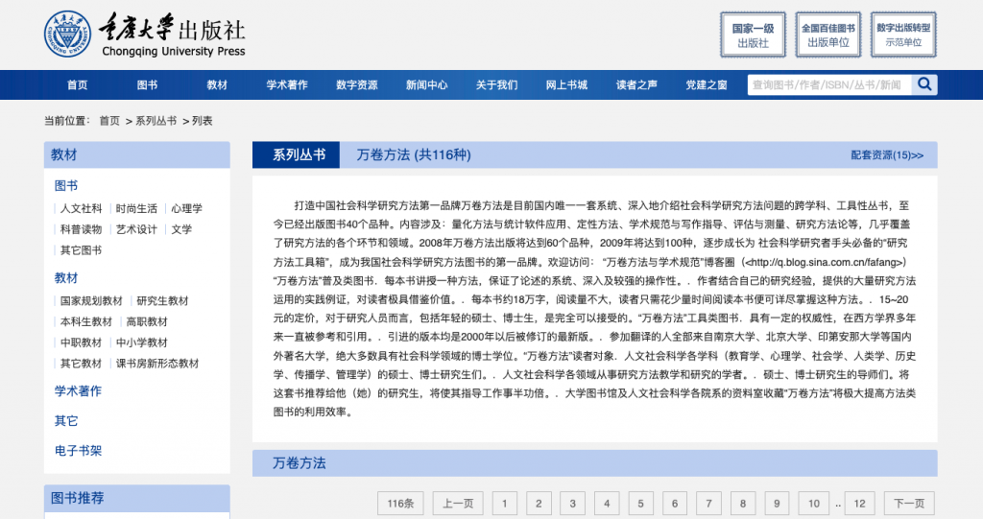The height and width of the screenshot is (519, 983).
Task: Go to page 6
Action: [x=675, y=504]
